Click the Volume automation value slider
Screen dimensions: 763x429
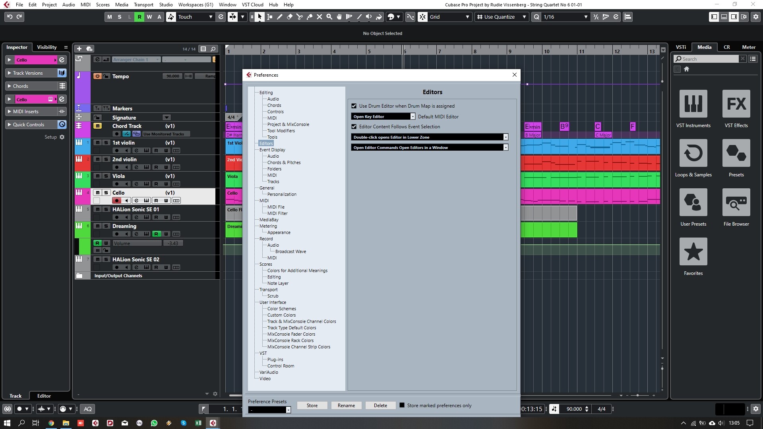coord(172,243)
